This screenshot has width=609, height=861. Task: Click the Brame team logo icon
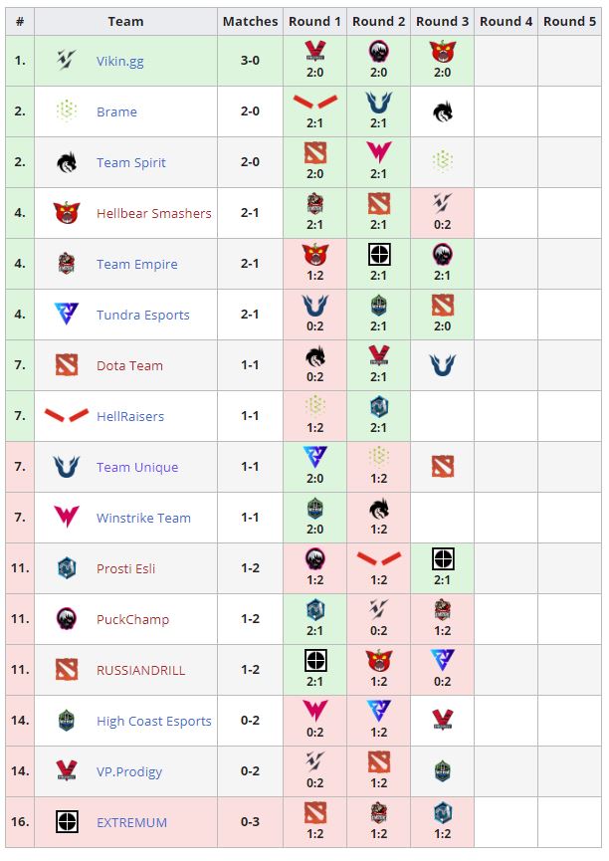click(67, 111)
